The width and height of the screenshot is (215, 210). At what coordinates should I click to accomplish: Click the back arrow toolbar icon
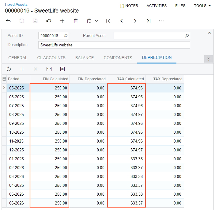pos(8,21)
